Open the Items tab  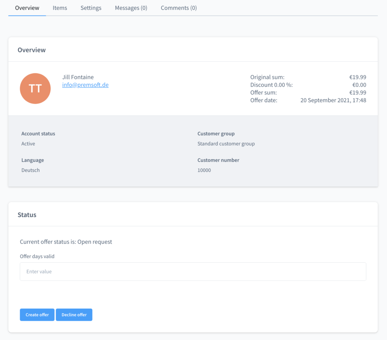point(60,8)
